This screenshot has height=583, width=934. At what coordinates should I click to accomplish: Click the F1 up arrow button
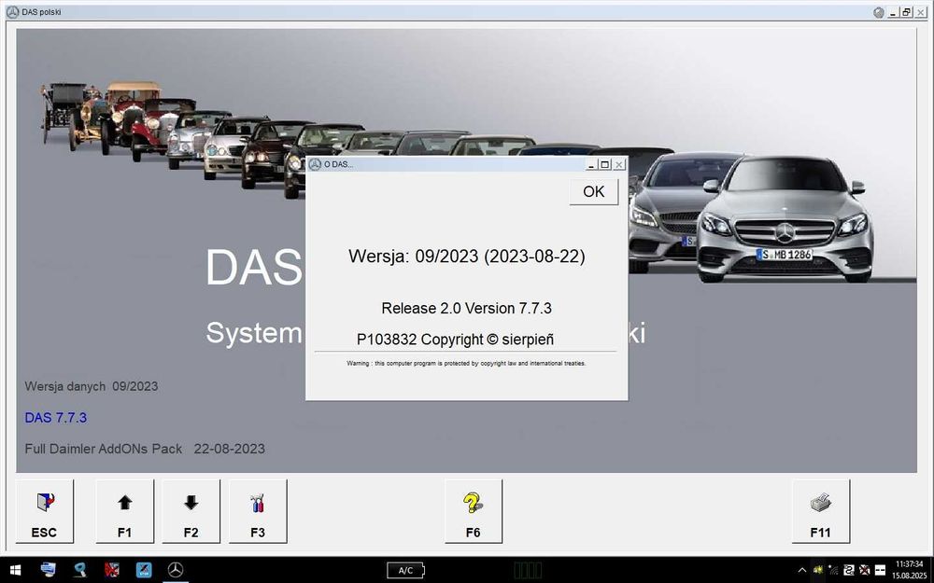click(x=124, y=511)
